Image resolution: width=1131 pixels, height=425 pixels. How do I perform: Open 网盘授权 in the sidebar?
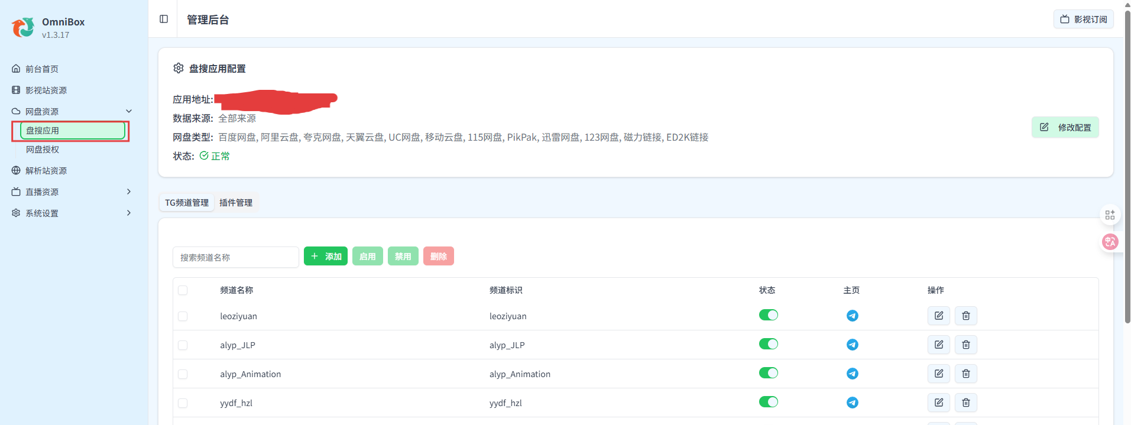point(43,150)
